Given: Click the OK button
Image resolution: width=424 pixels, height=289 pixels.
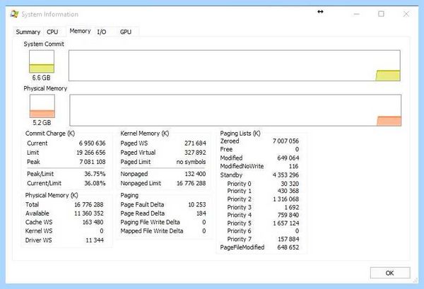Looking at the screenshot, I should pos(390,273).
